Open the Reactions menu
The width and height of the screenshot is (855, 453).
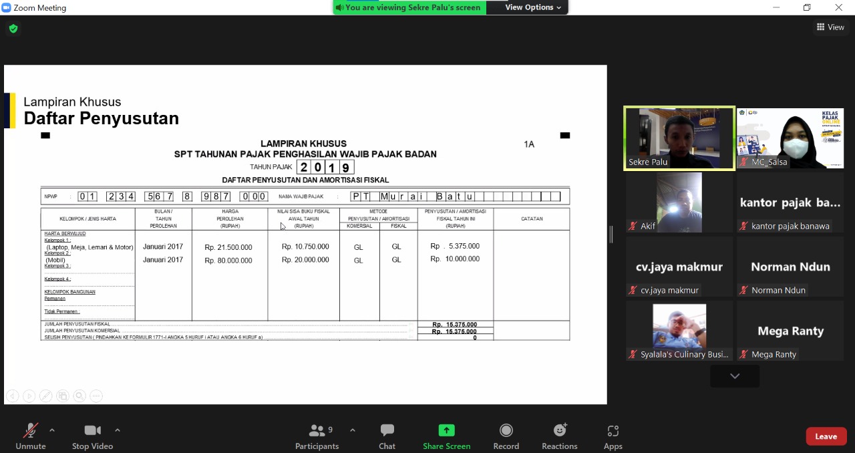[559, 431]
